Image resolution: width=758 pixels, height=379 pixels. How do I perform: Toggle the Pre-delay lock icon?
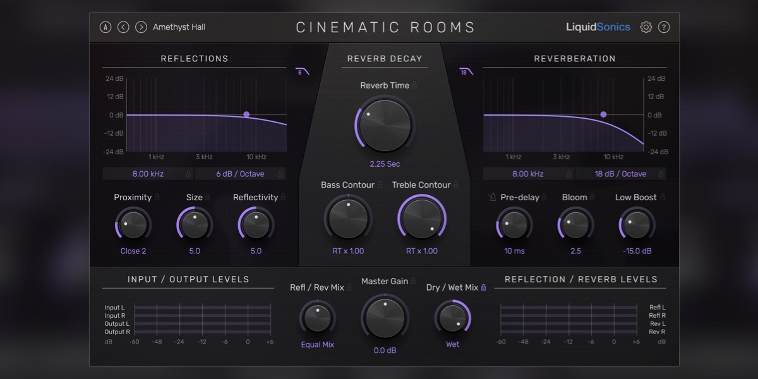click(x=544, y=197)
